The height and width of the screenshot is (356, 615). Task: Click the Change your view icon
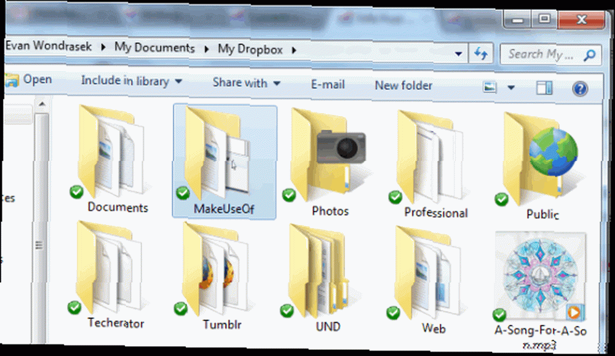point(490,87)
